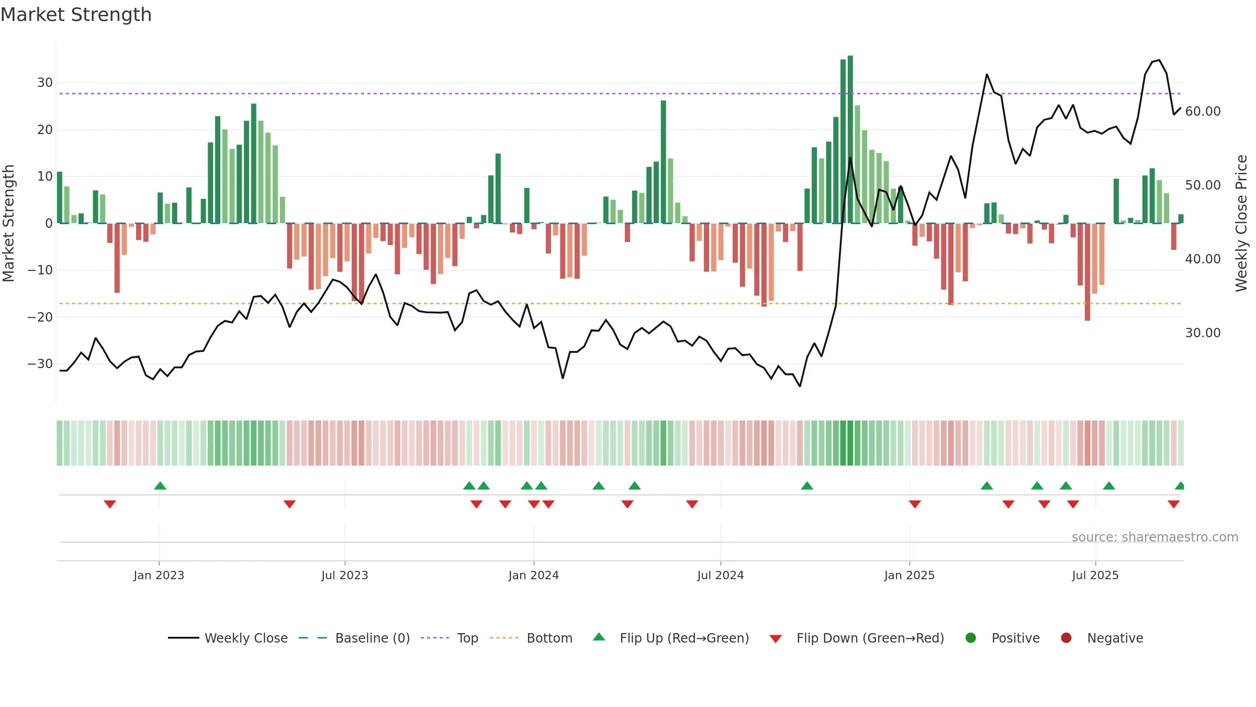Toggle the Bottom legend entry
This screenshot has width=1256, height=707.
(x=531, y=638)
